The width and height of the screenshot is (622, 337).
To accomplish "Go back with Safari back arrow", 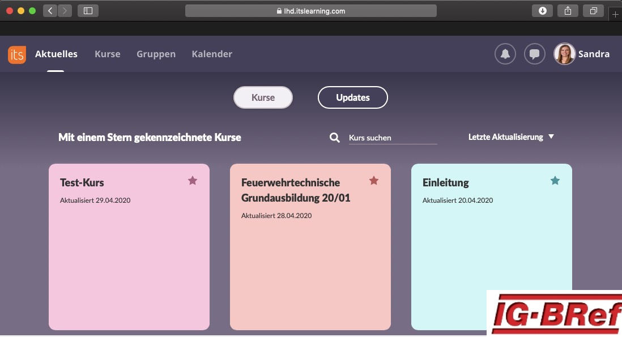I will tap(50, 11).
